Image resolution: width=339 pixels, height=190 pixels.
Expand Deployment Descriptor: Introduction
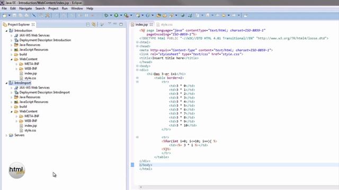pos(12,40)
